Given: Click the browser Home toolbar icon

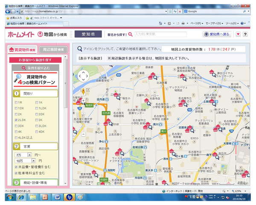Looking at the screenshot, I should (x=160, y=23).
